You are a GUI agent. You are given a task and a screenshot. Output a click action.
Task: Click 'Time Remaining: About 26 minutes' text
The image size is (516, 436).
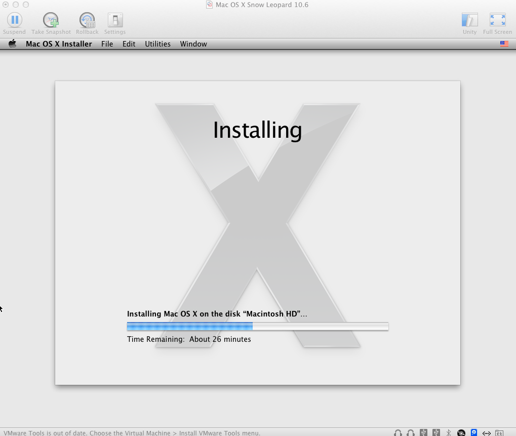(189, 339)
